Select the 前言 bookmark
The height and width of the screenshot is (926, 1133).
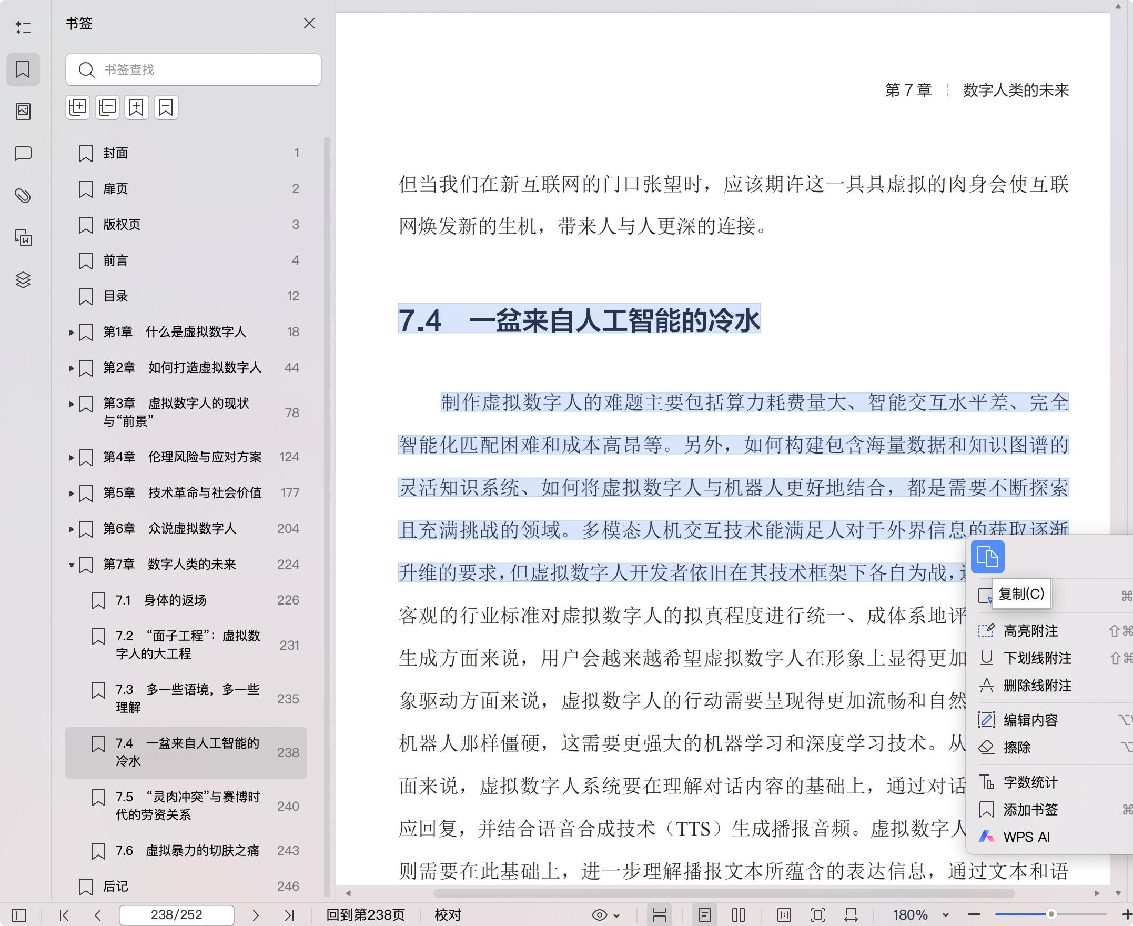pyautogui.click(x=186, y=260)
